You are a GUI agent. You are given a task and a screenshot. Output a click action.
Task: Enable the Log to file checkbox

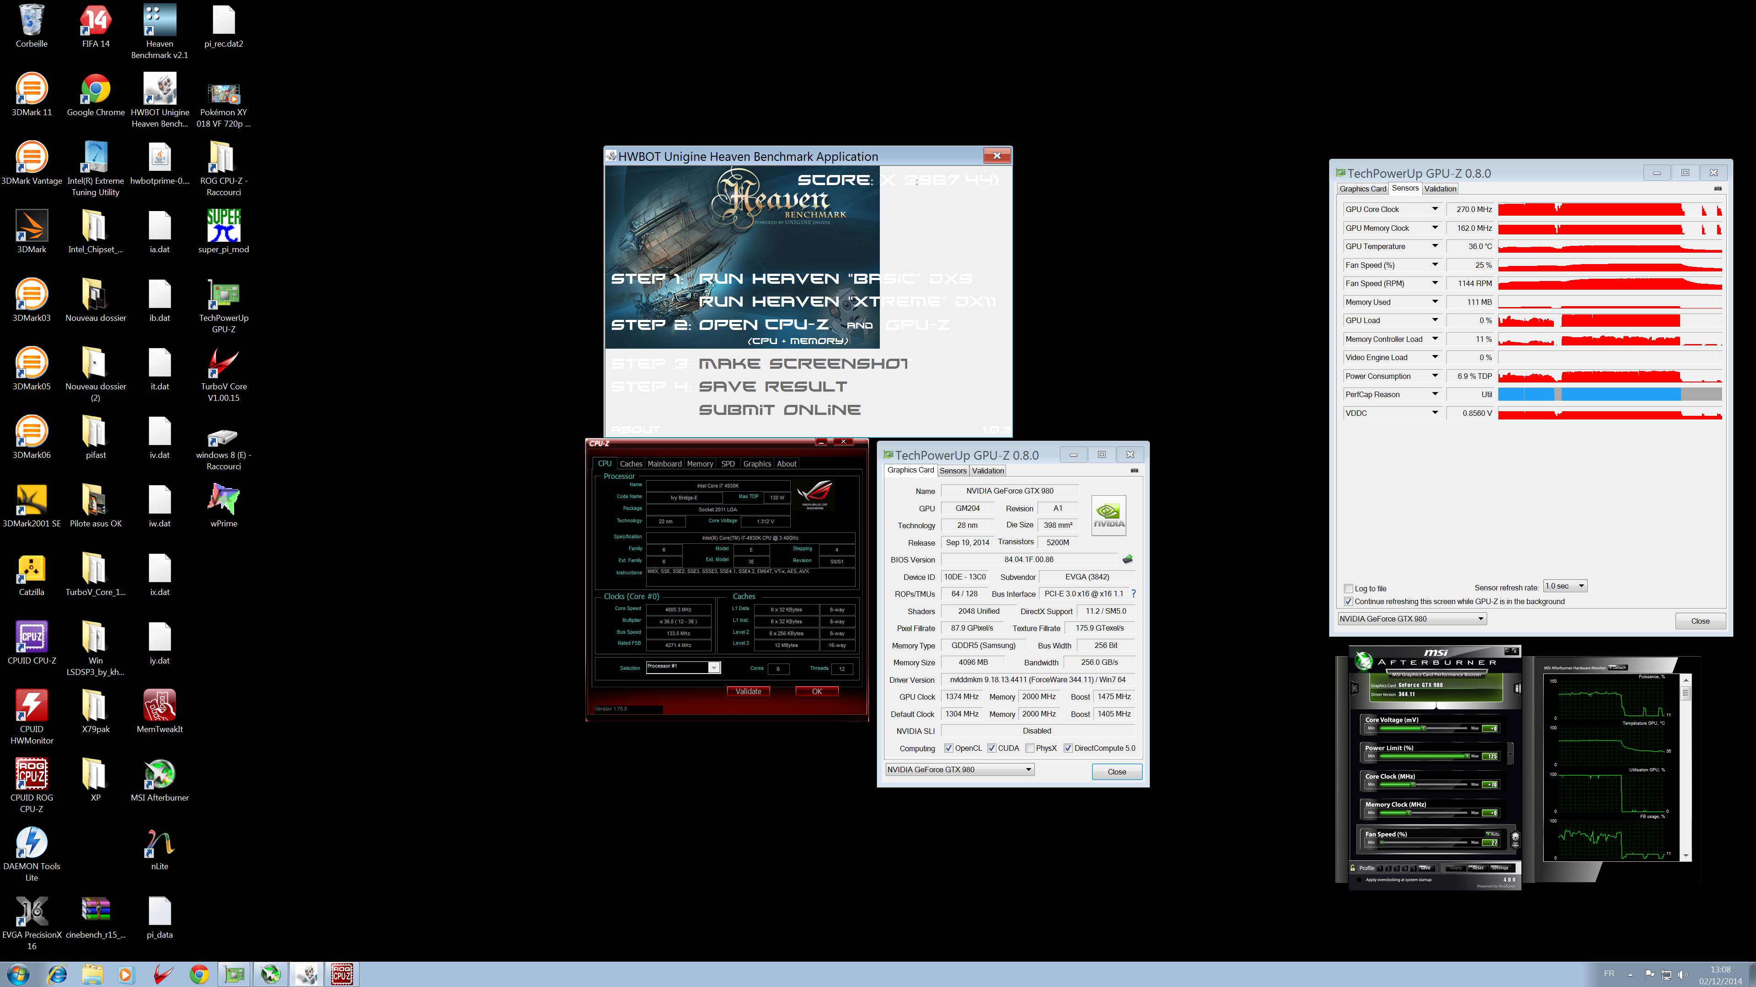coord(1348,589)
